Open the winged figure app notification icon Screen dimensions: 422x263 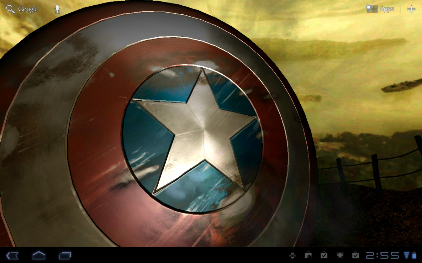340,255
